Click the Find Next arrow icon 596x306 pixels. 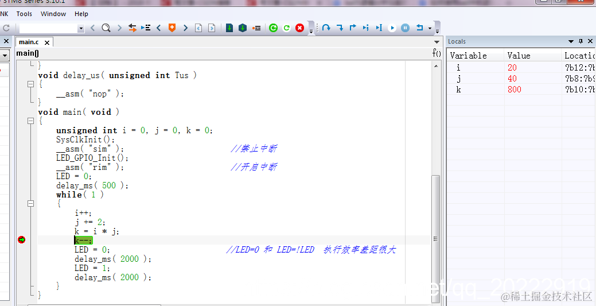tap(119, 28)
